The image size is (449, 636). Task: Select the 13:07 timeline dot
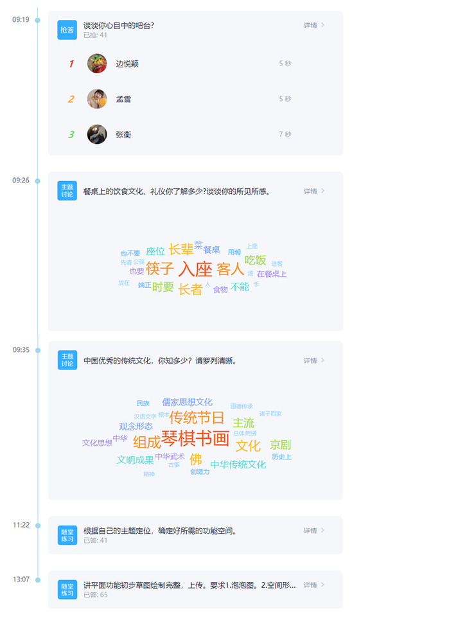(x=38, y=580)
